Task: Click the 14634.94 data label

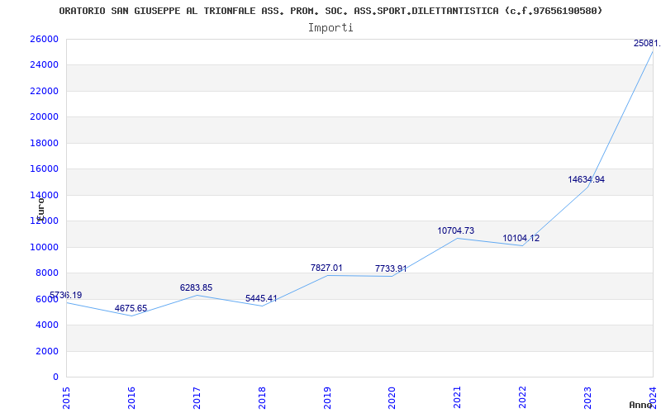Action: pos(586,179)
